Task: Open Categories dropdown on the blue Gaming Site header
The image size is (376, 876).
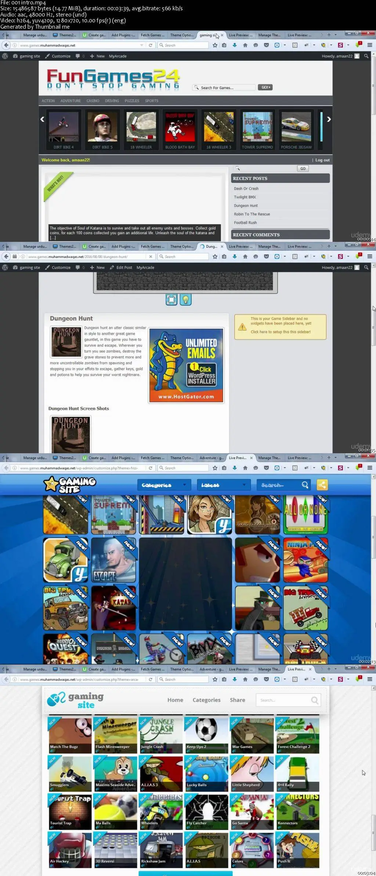Action: [164, 485]
